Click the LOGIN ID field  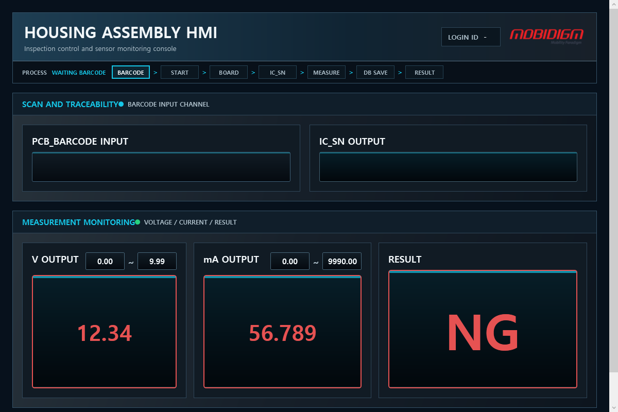click(471, 37)
